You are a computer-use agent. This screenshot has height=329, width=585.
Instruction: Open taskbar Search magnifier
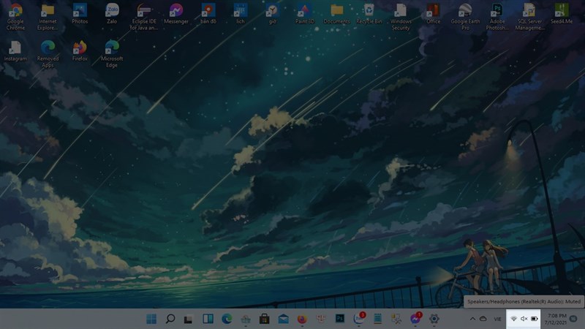click(x=170, y=319)
